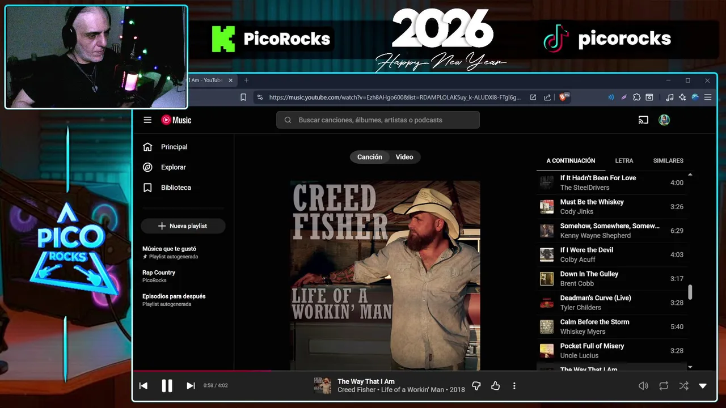Toggle shuffle in player bar
Viewport: 726px width, 408px height.
pos(683,386)
